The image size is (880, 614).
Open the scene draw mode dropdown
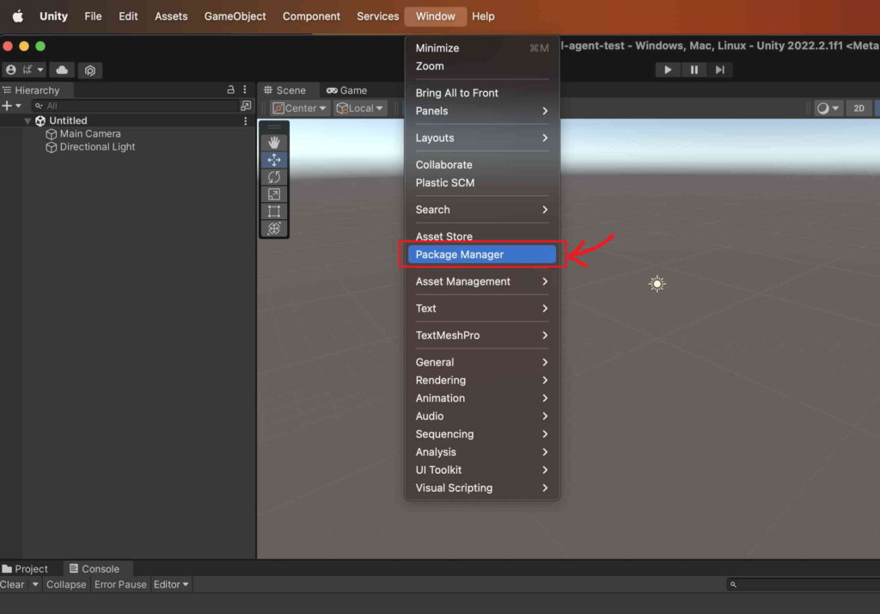click(x=828, y=107)
